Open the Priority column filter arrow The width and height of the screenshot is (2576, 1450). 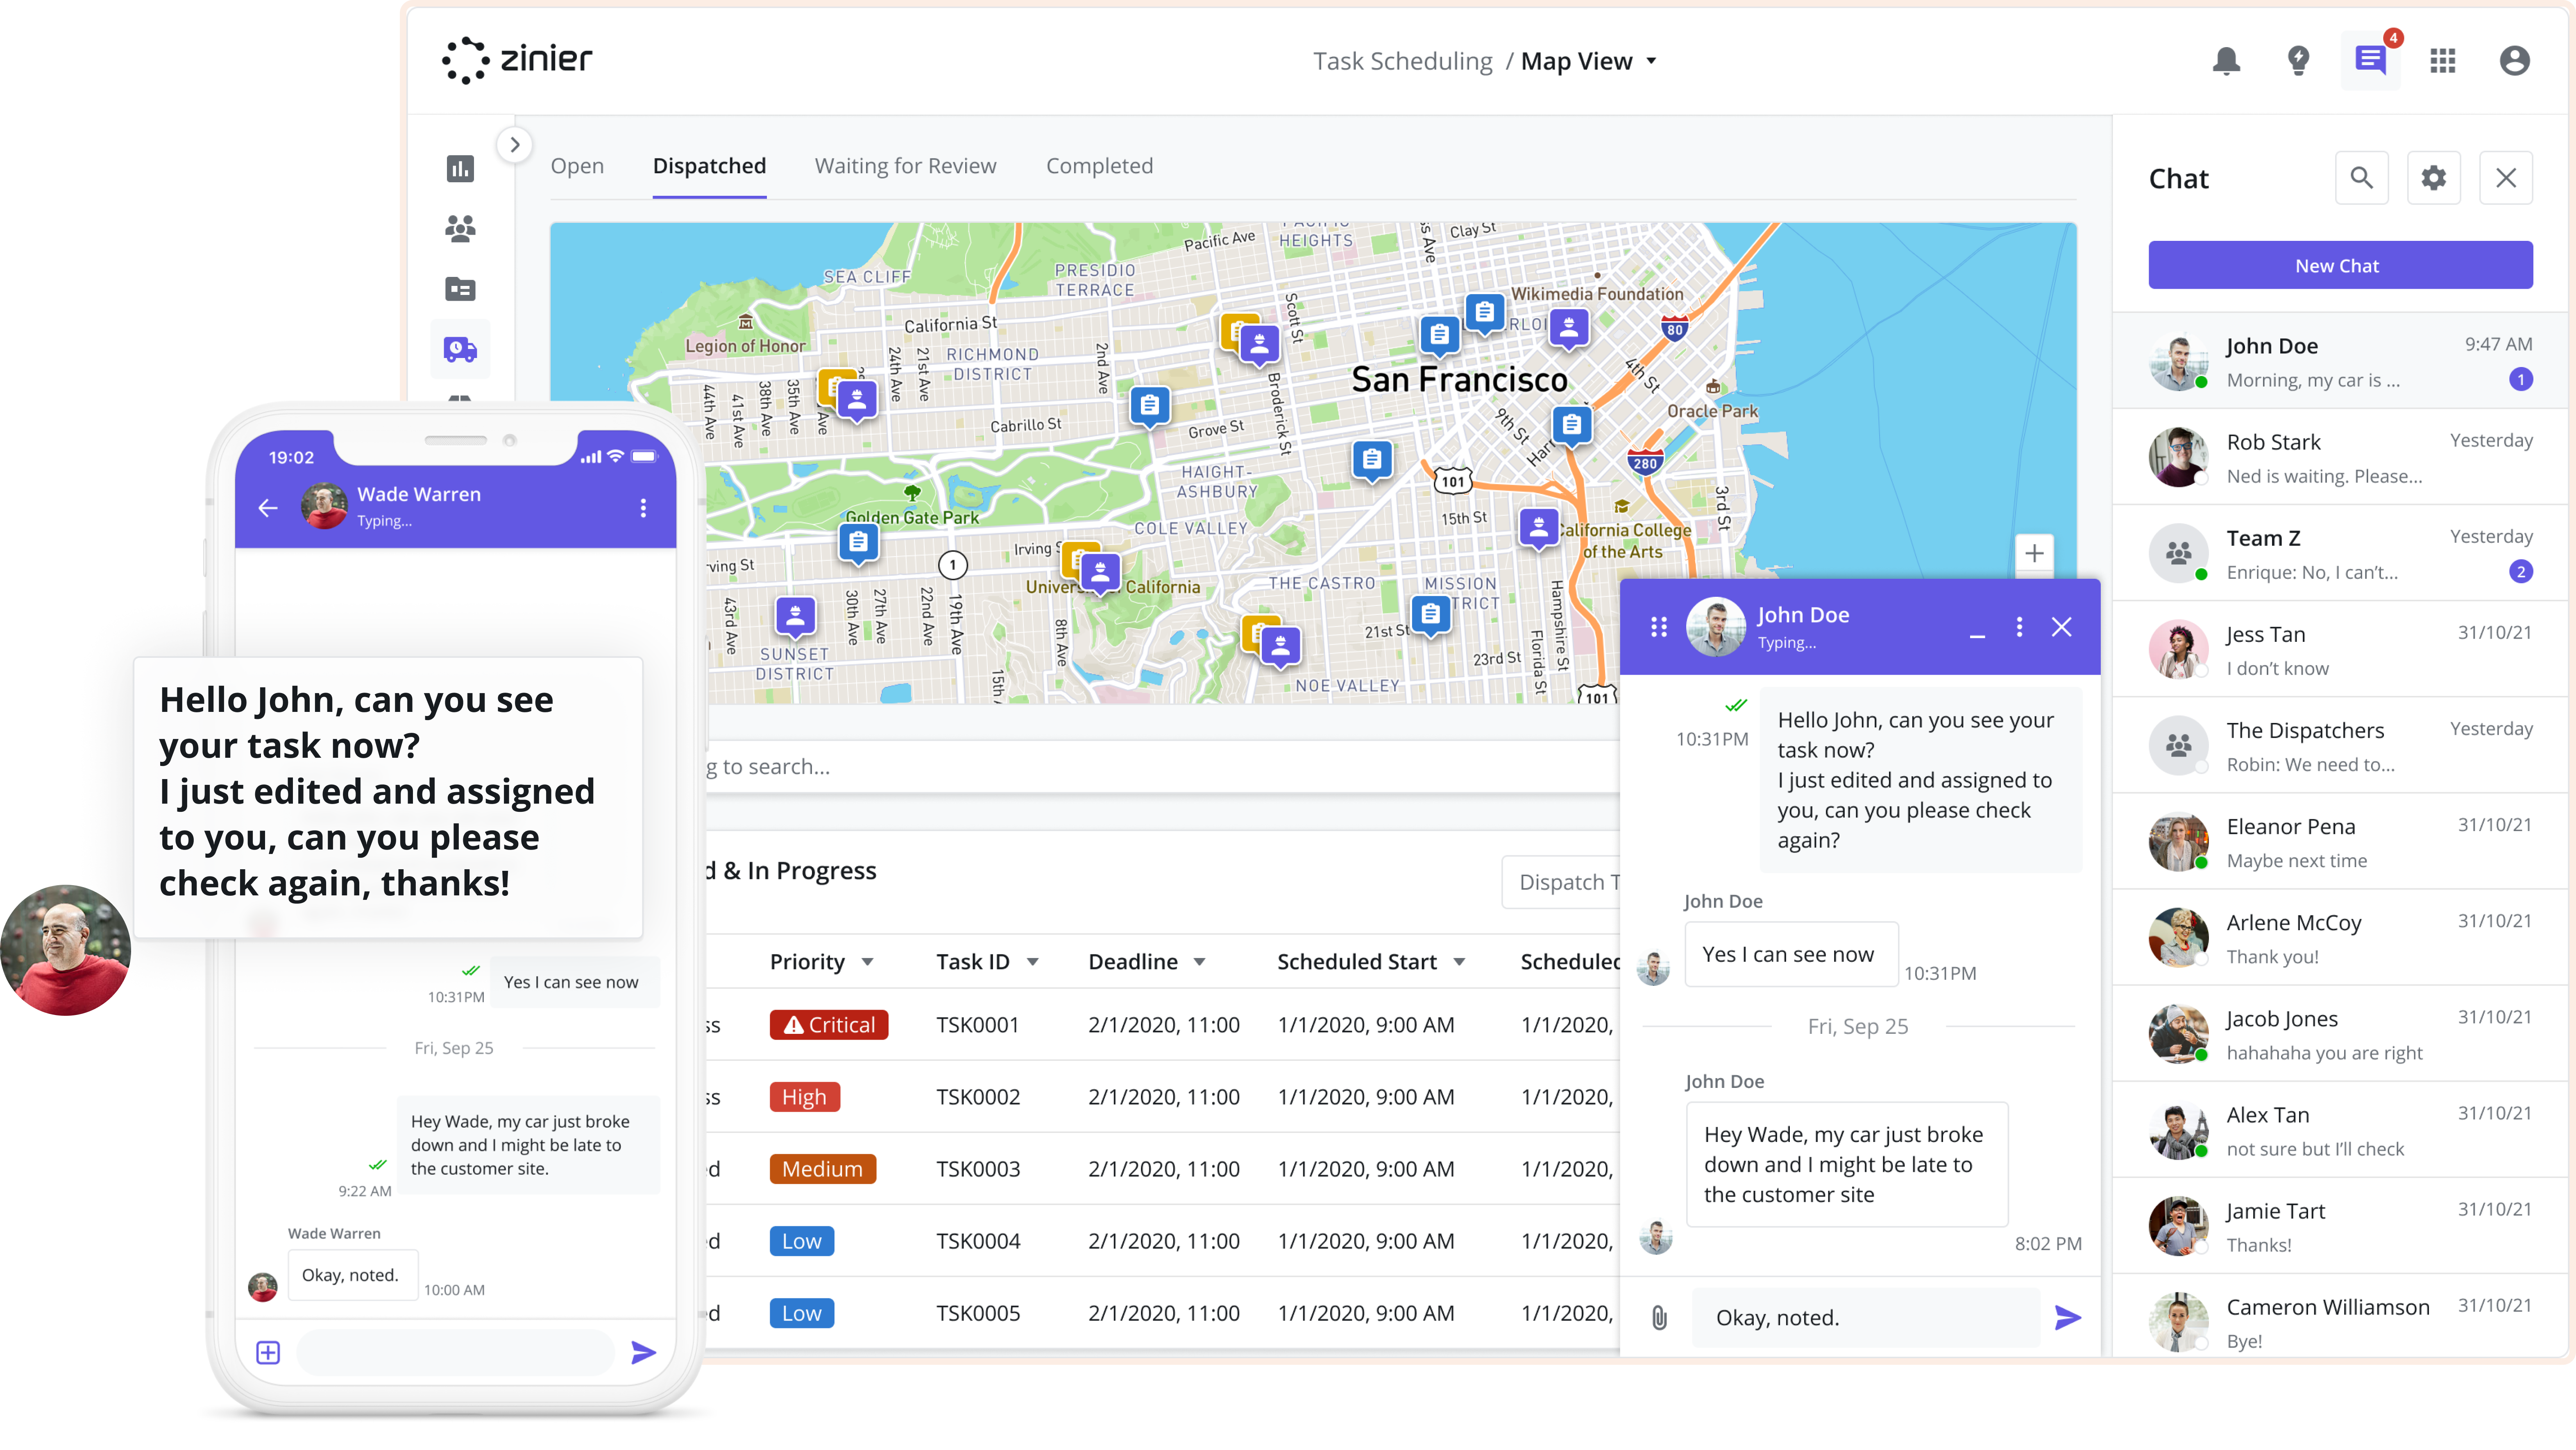tap(868, 962)
